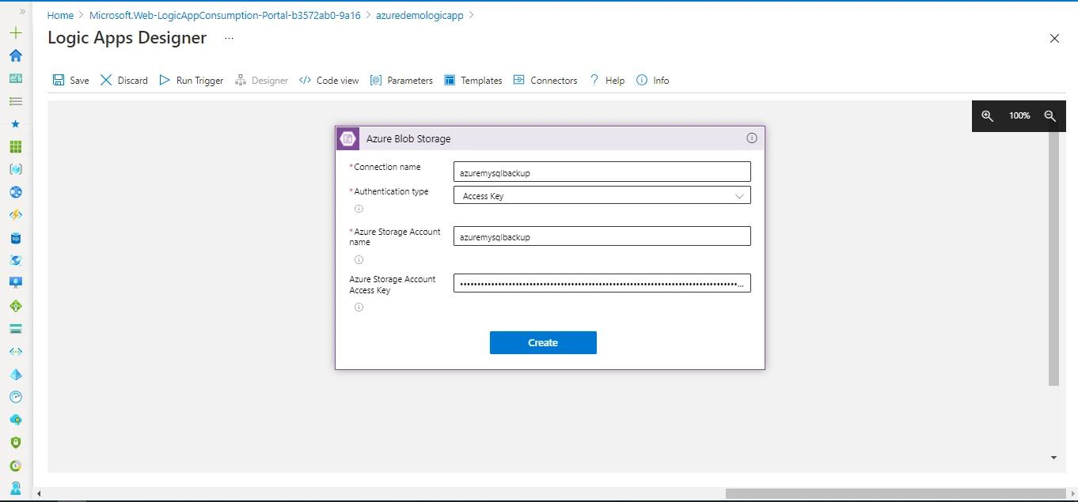Image resolution: width=1078 pixels, height=502 pixels.
Task: Click the info tooltip under Azure Storage Account name
Action: pos(359,259)
